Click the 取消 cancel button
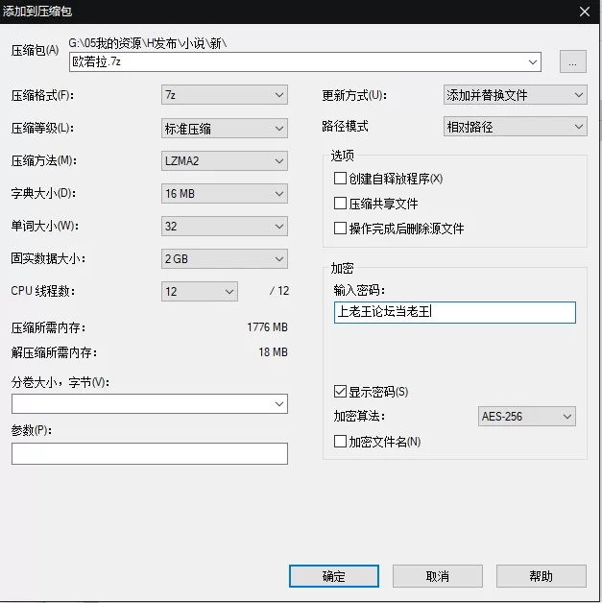The height and width of the screenshot is (603, 602). point(438,576)
